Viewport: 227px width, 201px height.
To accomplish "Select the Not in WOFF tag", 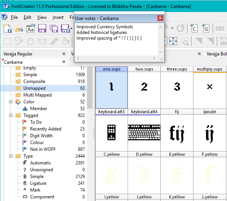I will point(43,149).
